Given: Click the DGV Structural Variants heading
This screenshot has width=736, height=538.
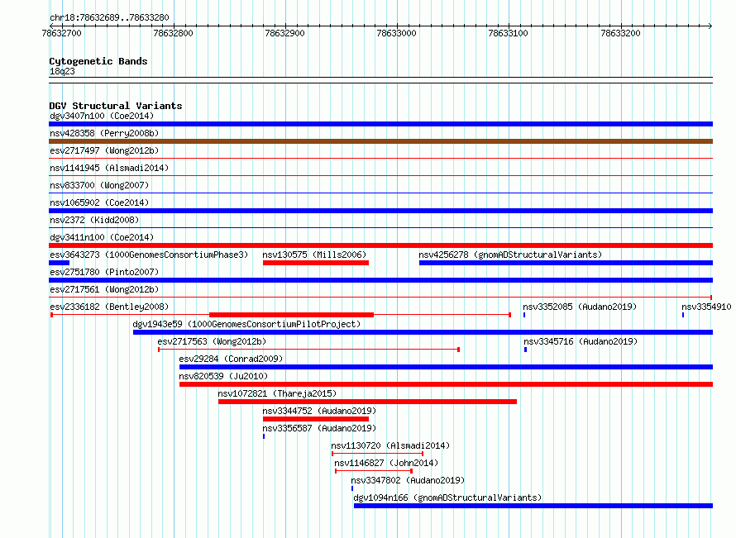Looking at the screenshot, I should (x=116, y=106).
